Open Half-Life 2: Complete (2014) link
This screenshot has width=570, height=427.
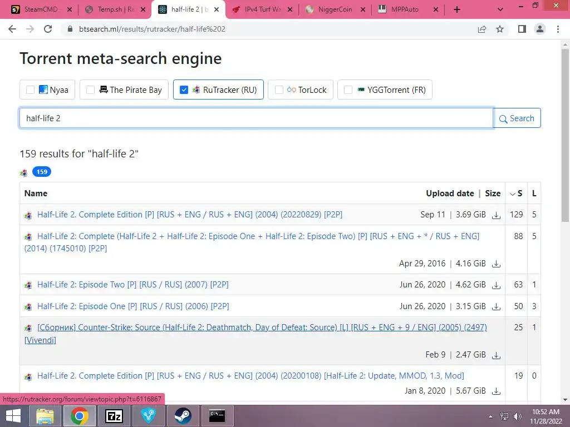click(x=252, y=242)
